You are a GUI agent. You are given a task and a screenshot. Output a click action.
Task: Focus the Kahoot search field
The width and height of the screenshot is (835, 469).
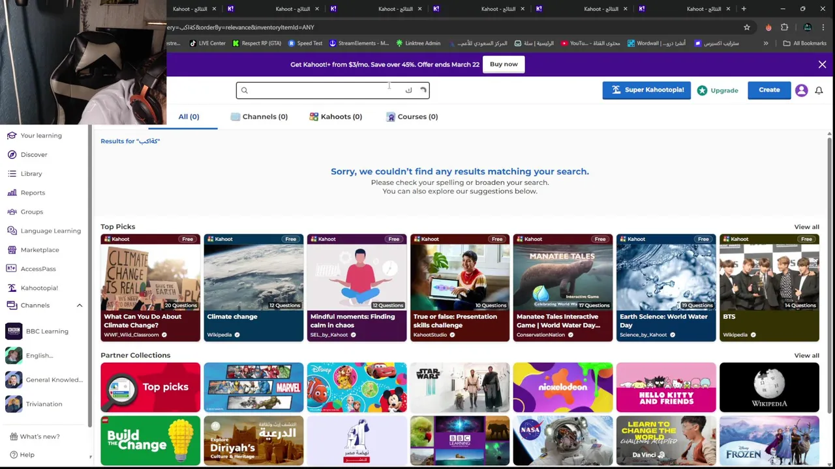pos(333,90)
